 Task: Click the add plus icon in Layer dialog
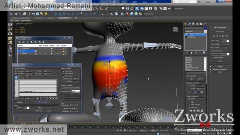coord(27,42)
